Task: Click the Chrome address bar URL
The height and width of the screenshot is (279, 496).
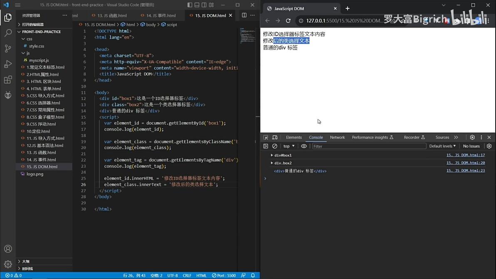Action: coord(344,20)
